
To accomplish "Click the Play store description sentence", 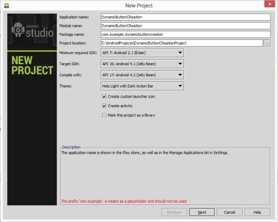I will (x=145, y=153).
